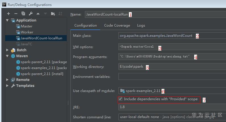Click the wrench Edit Defaults icon
The width and height of the screenshot is (226, 122).
pos(31,14)
